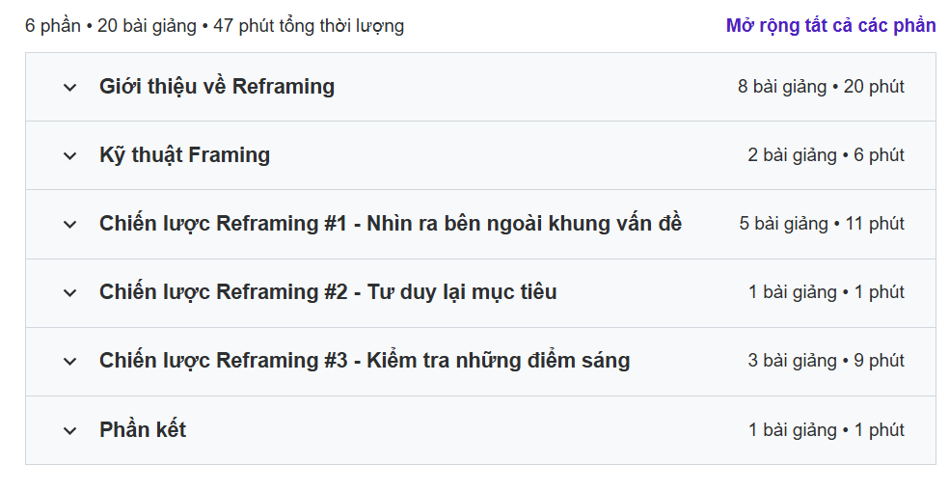The height and width of the screenshot is (491, 949).
Task: Click '8 bài giảng • 20 phút' label
Action: pos(821,87)
